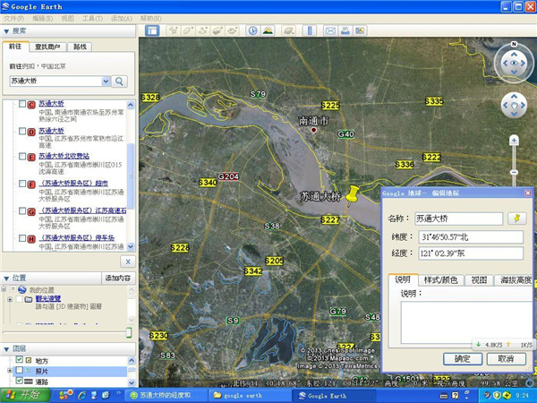Click the view in Google Maps icon
Screen dimensions: 537x403
[360, 30]
